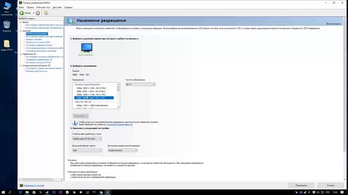Open the Edge browser from the taskbar
Image resolution: width=348 pixels, height=195 pixels.
point(21,192)
